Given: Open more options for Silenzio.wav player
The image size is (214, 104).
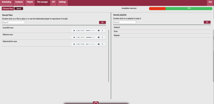Looking at the screenshot, I should pos(102,37).
